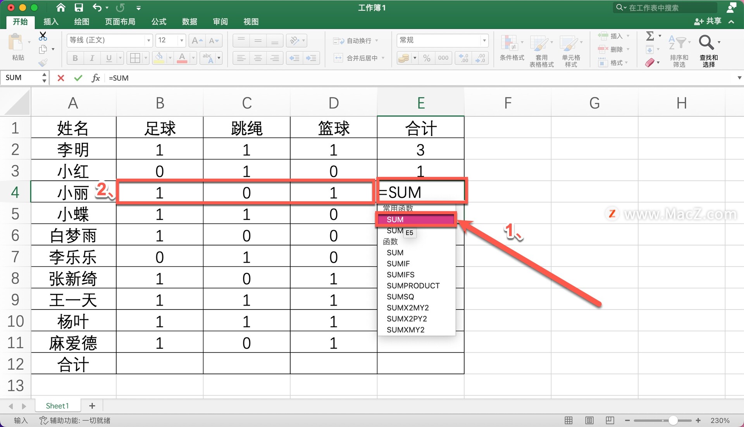Switch to normal grid view in status bar
The width and height of the screenshot is (744, 427).
point(568,420)
